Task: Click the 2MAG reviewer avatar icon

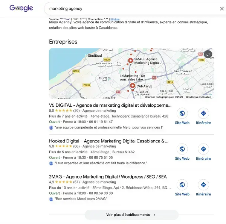Action: coord(51,199)
